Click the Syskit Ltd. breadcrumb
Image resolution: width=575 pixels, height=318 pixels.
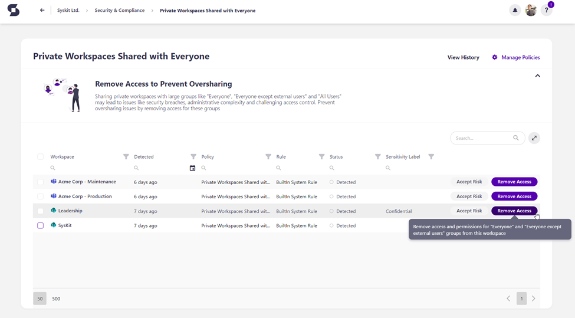[x=68, y=10]
